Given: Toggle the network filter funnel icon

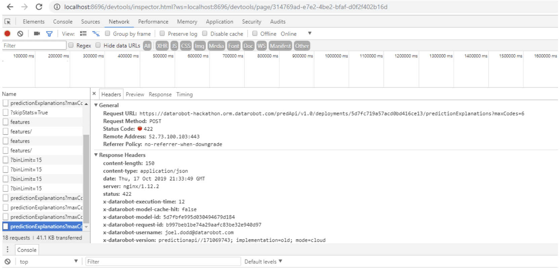Looking at the screenshot, I should (49, 34).
